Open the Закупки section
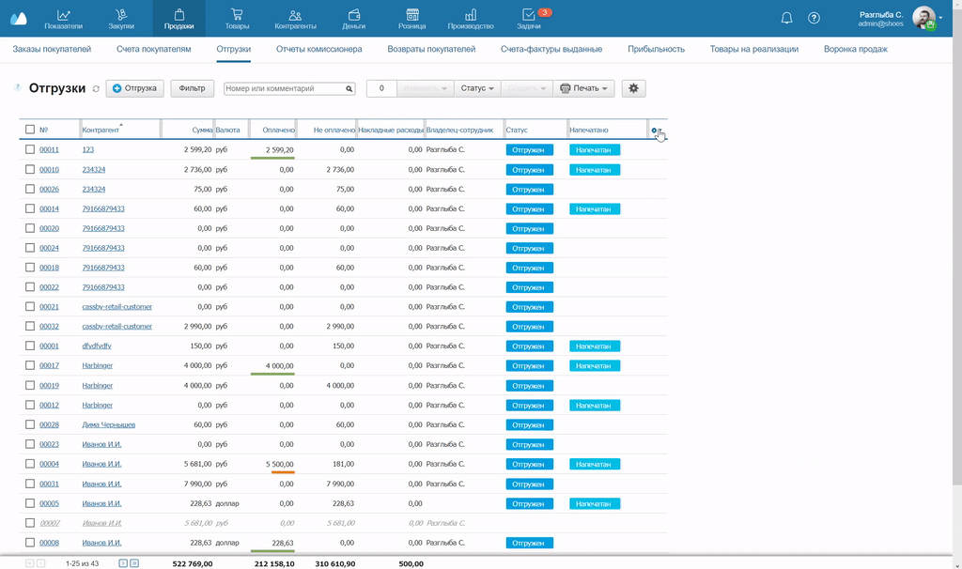Viewport: 962px width, 569px height. pos(120,19)
